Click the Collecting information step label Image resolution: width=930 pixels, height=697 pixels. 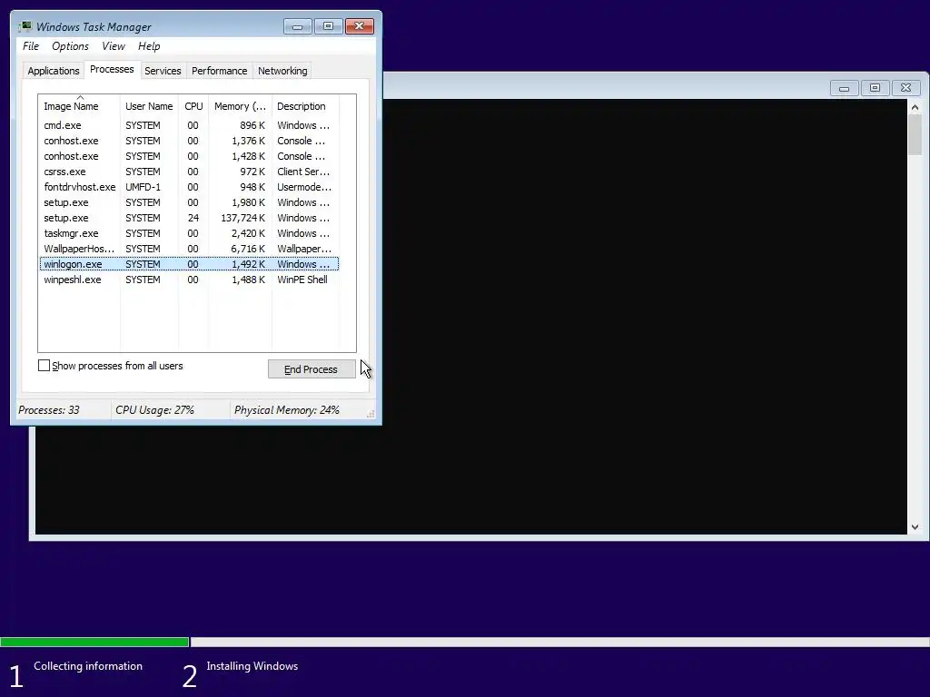click(88, 666)
